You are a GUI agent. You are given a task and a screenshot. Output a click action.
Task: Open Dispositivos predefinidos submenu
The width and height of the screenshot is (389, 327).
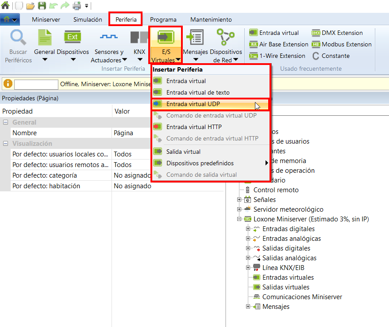[x=200, y=163]
